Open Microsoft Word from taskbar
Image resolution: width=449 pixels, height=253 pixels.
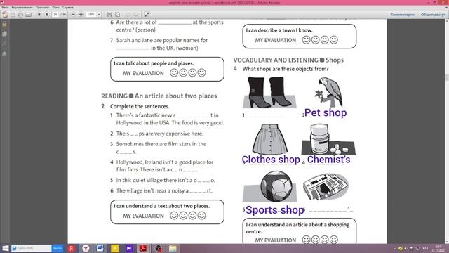tap(100, 248)
